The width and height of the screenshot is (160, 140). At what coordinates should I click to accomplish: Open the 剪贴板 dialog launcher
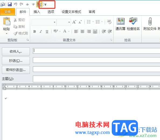pos(28,40)
